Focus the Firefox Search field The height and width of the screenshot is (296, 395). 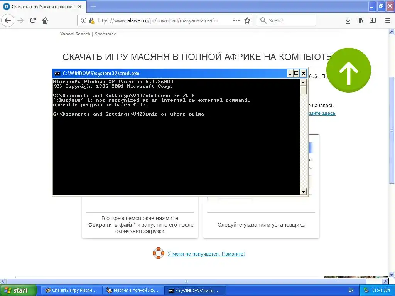287,21
